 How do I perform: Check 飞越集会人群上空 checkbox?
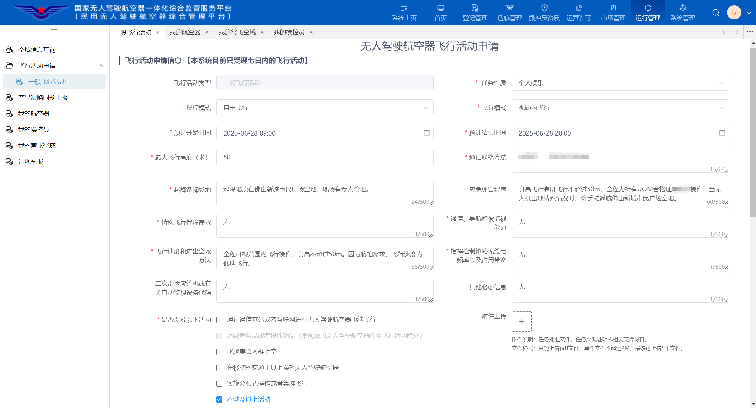[x=219, y=352]
